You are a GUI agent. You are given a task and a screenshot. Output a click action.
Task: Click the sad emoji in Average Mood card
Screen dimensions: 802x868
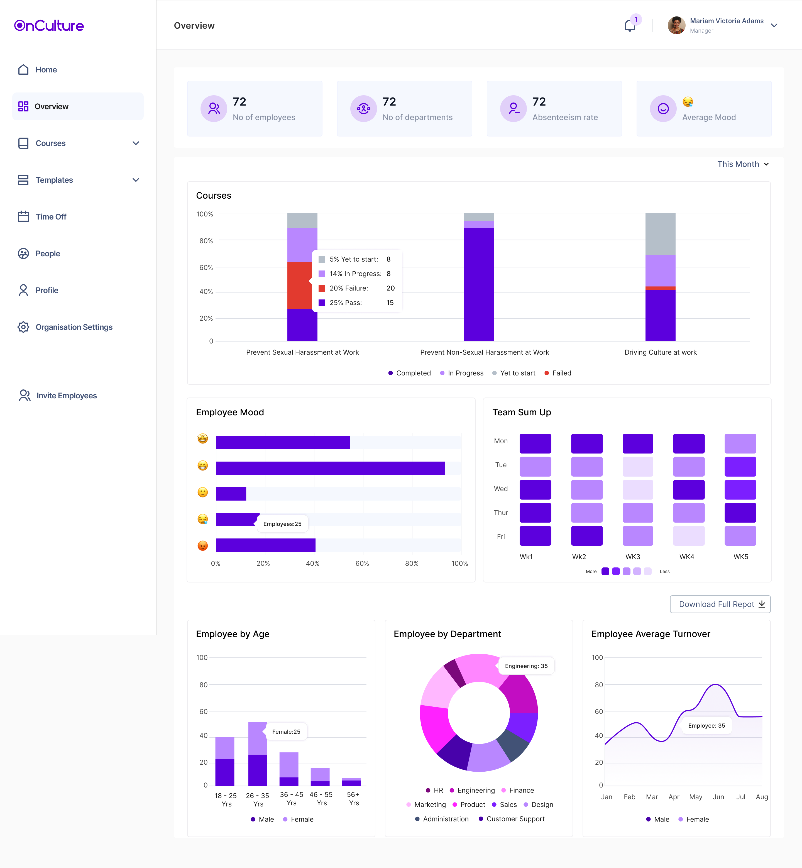click(x=688, y=102)
